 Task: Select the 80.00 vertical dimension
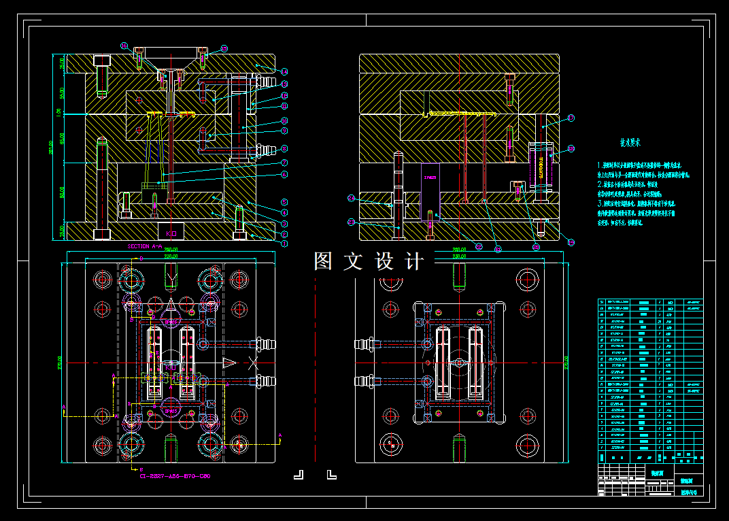click(63, 192)
